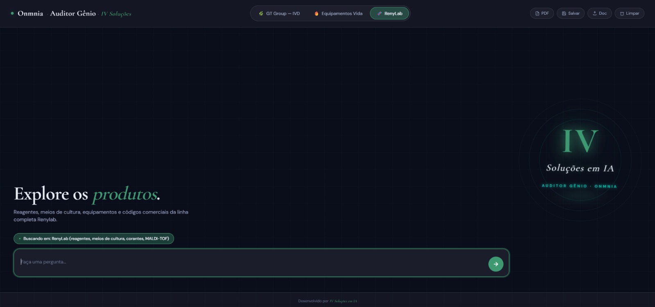Upload a file with the Doc button

(600, 13)
